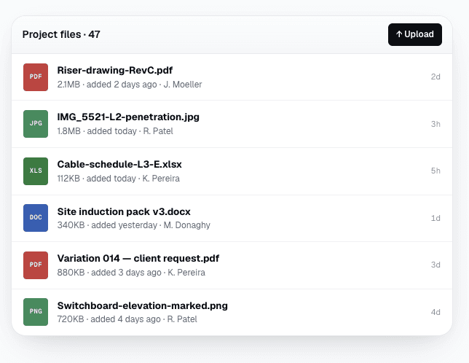Image resolution: width=469 pixels, height=363 pixels.
Task: Click the 1d timestamp on induction pack row
Action: (x=435, y=218)
